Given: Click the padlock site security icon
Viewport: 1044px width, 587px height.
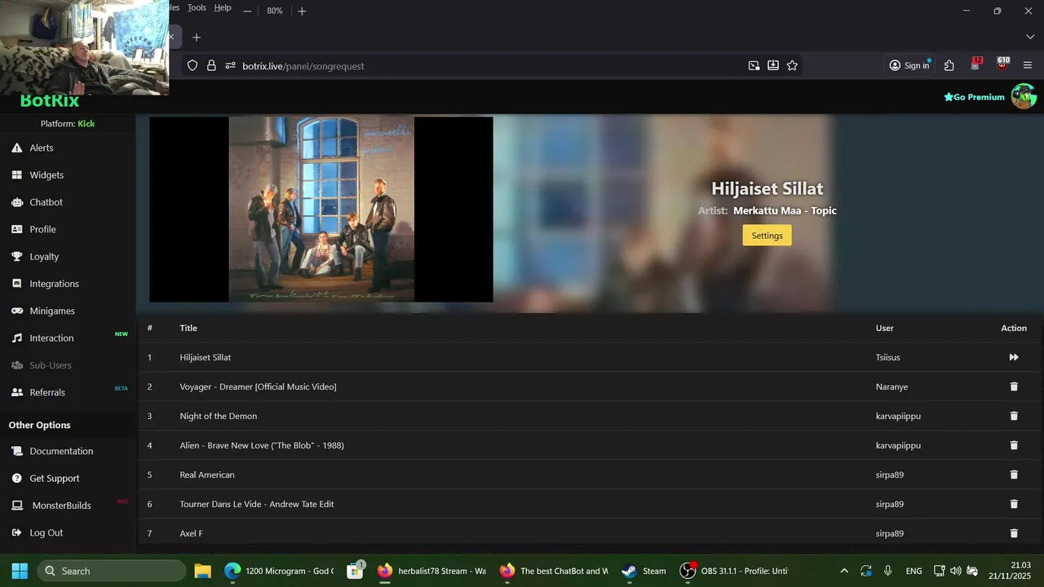Looking at the screenshot, I should click(211, 65).
